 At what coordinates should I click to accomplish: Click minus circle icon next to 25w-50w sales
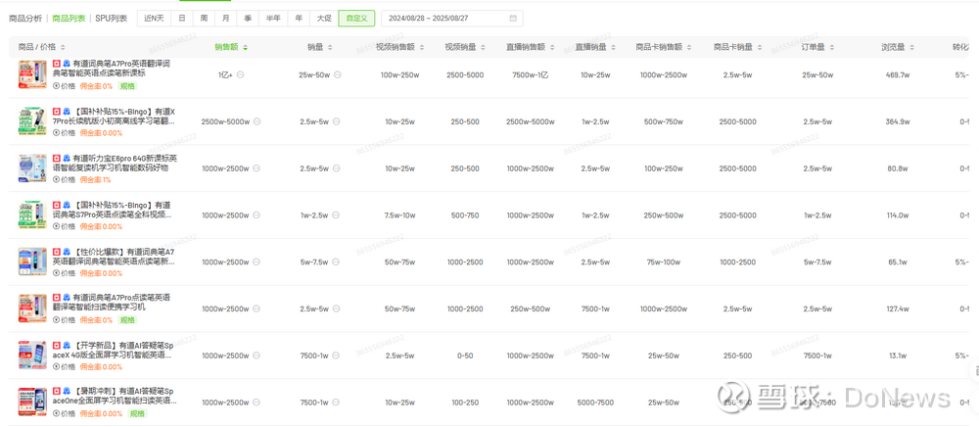pyautogui.click(x=337, y=74)
